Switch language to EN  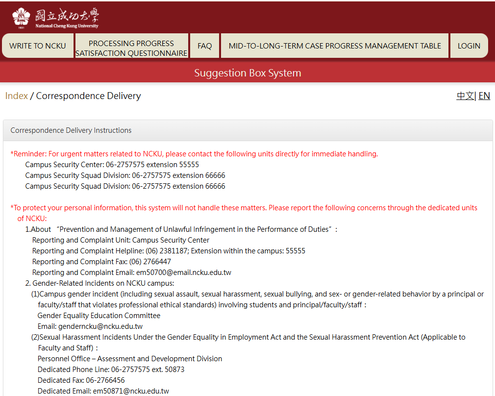pyautogui.click(x=484, y=96)
